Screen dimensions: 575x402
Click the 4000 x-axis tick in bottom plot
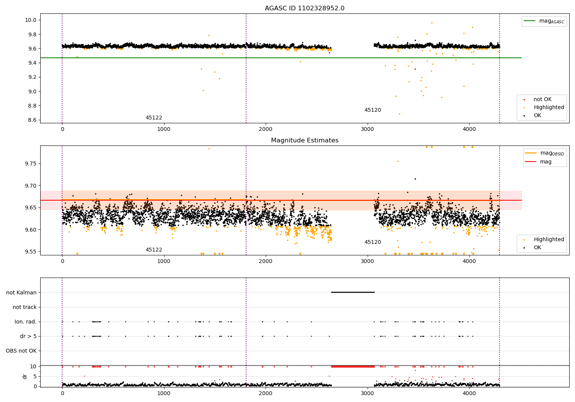pyautogui.click(x=469, y=393)
